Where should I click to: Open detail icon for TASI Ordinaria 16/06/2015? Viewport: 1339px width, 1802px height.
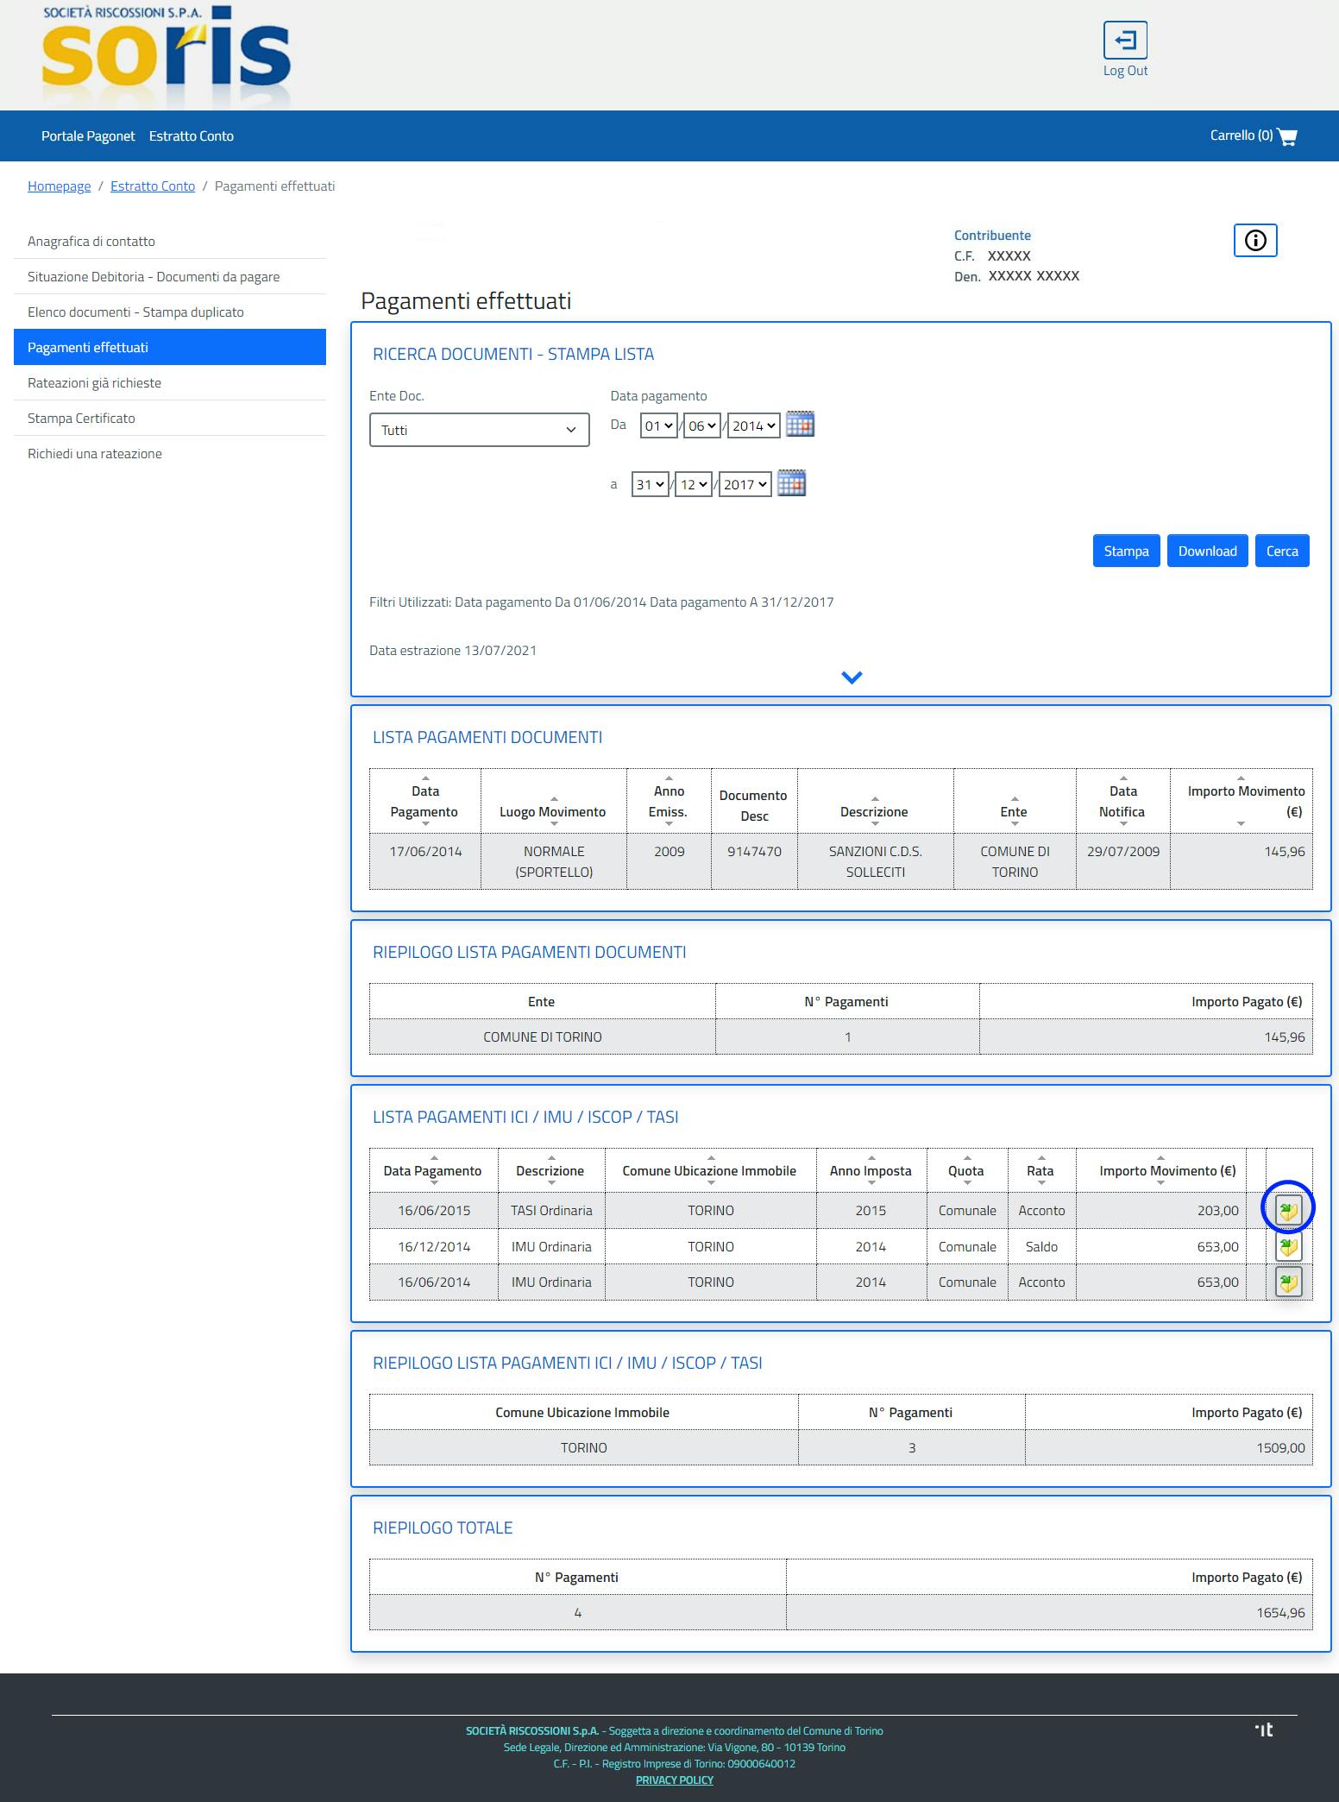tap(1288, 1211)
